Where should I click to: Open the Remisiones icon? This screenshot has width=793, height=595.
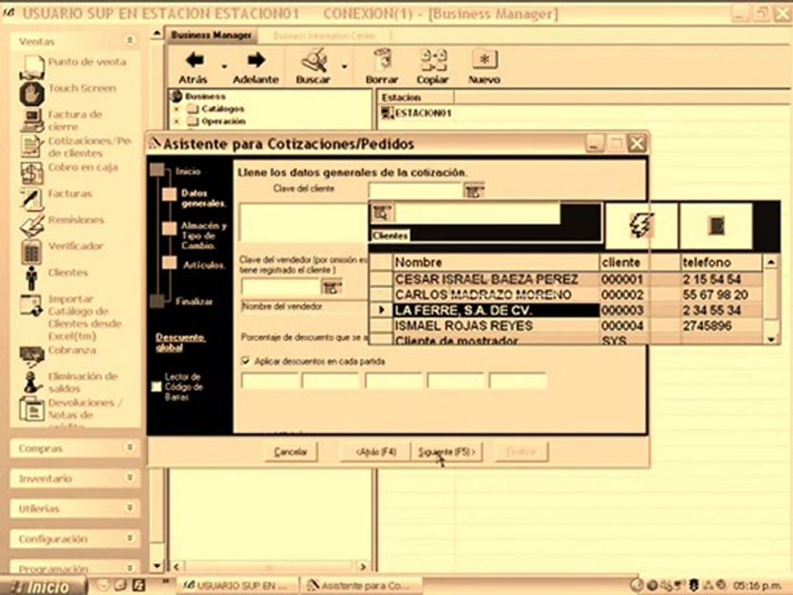point(32,225)
